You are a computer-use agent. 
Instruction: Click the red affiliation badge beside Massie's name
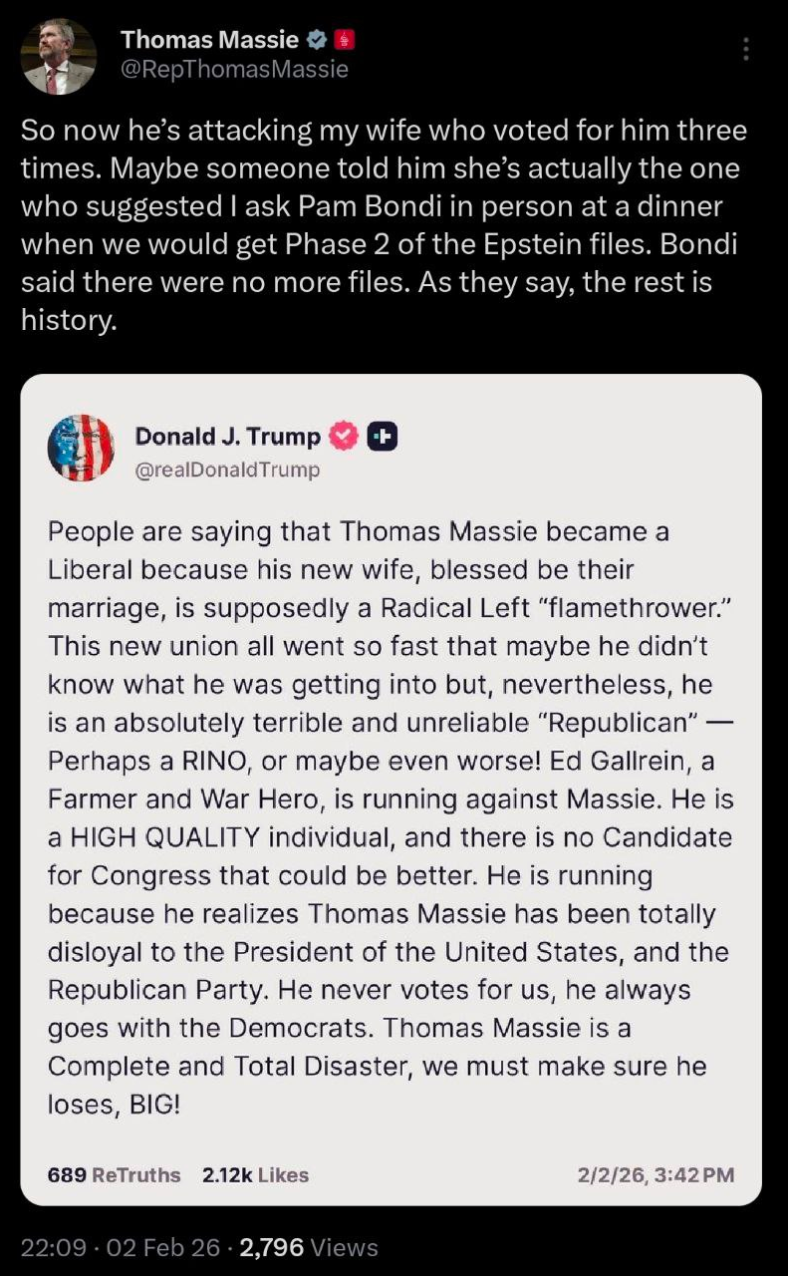pos(346,40)
